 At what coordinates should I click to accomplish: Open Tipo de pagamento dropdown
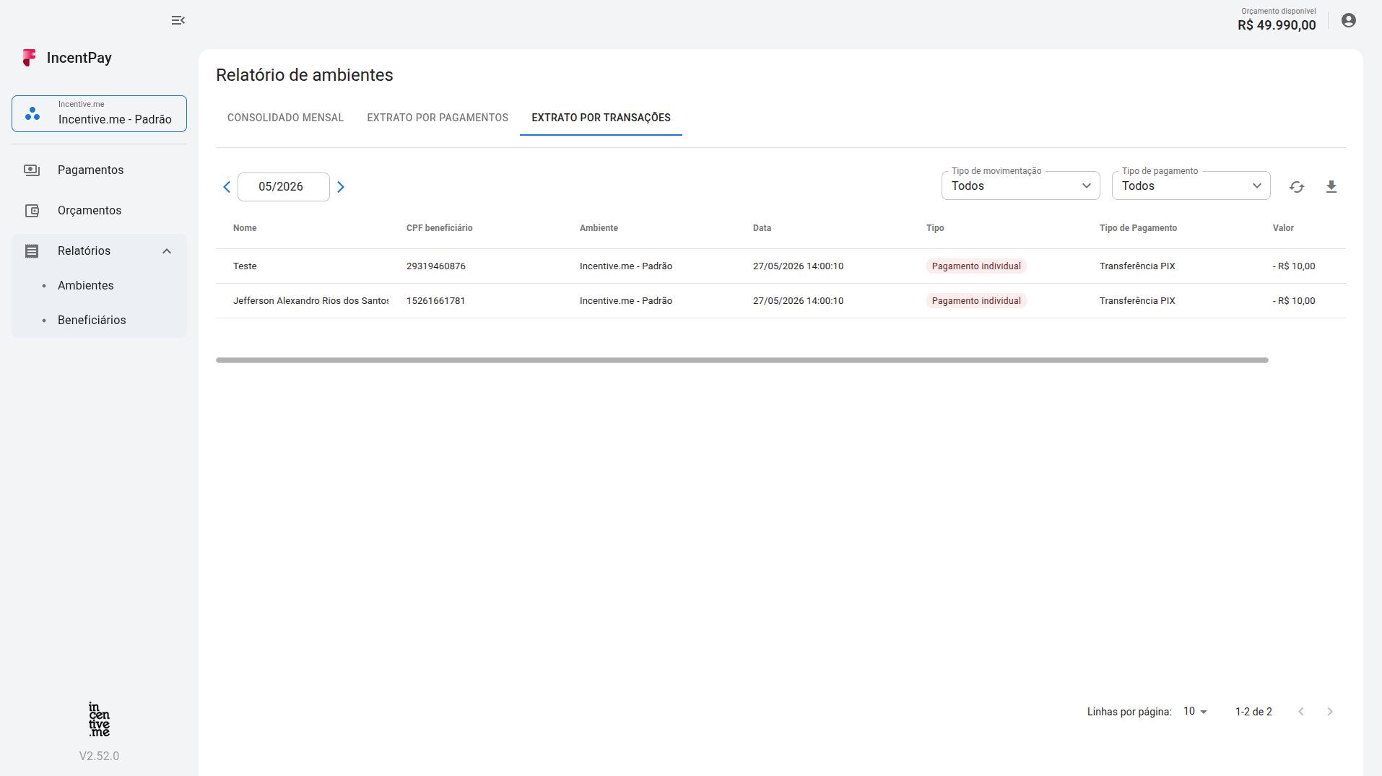pyautogui.click(x=1191, y=186)
